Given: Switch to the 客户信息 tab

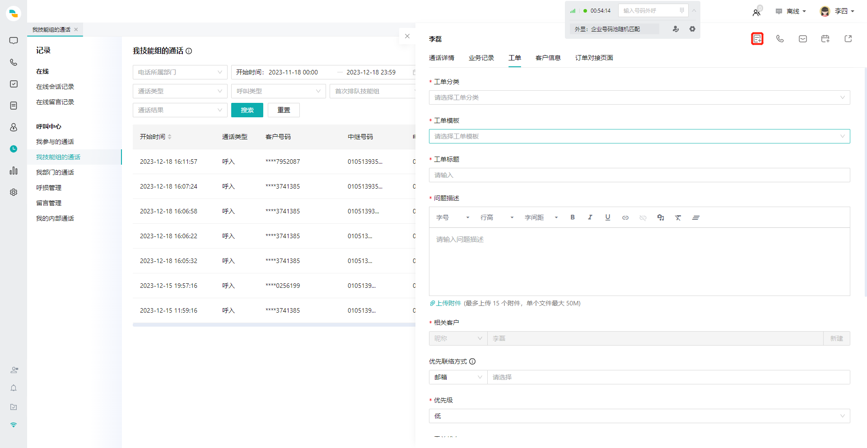Looking at the screenshot, I should click(548, 58).
